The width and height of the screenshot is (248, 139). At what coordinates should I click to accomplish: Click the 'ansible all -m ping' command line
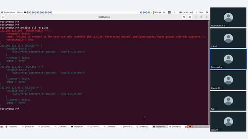tap(24, 27)
